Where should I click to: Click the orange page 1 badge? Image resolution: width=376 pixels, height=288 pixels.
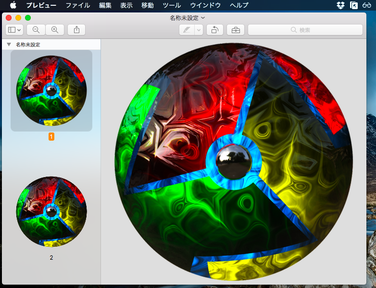coord(51,137)
